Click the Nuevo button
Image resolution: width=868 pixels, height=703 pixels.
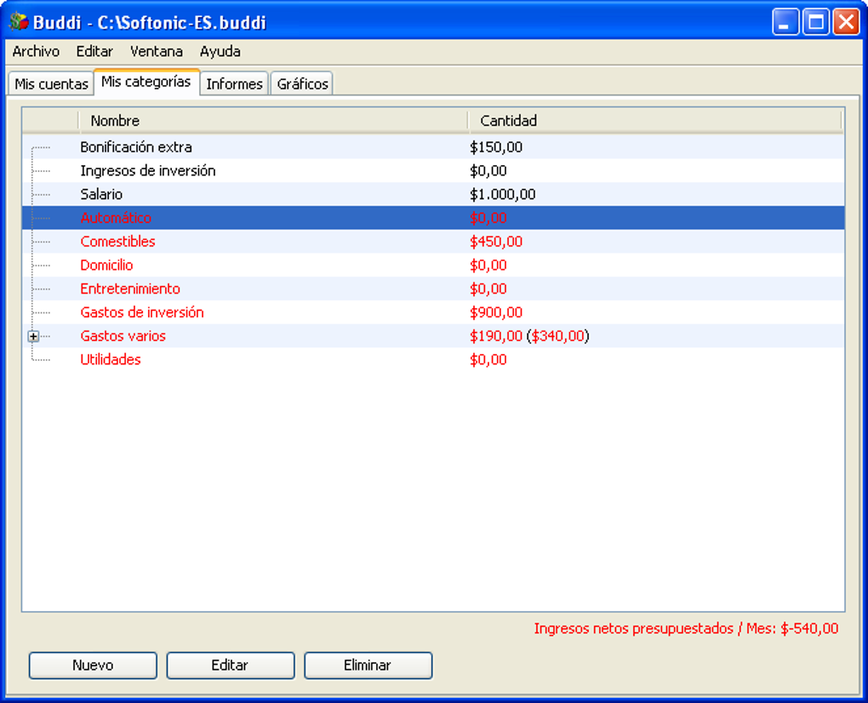pyautogui.click(x=93, y=665)
